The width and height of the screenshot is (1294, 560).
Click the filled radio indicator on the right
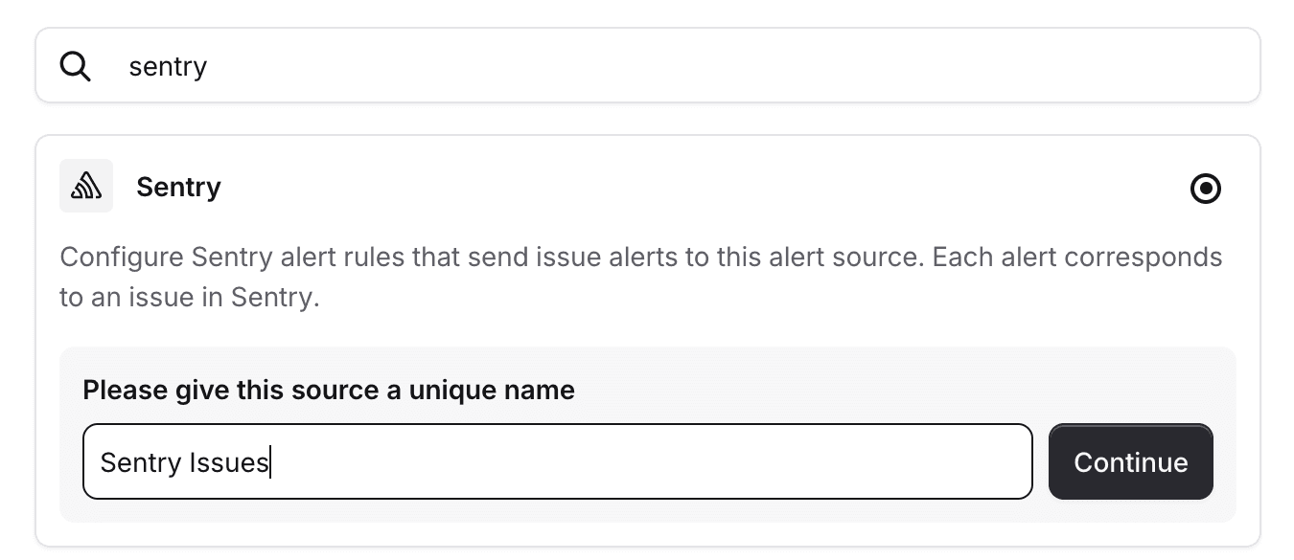[x=1206, y=189]
